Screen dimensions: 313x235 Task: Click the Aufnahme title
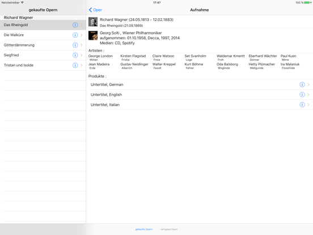199,10
